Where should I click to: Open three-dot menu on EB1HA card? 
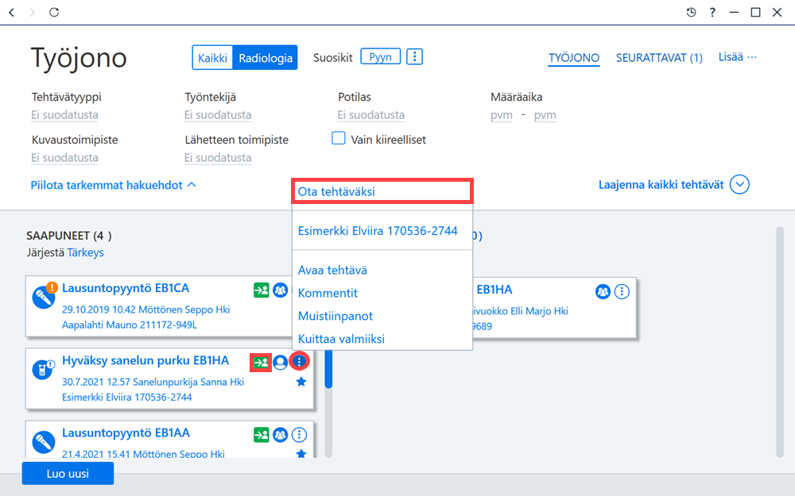click(622, 291)
